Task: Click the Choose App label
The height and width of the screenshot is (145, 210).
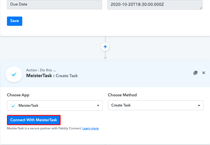Action: [18, 95]
